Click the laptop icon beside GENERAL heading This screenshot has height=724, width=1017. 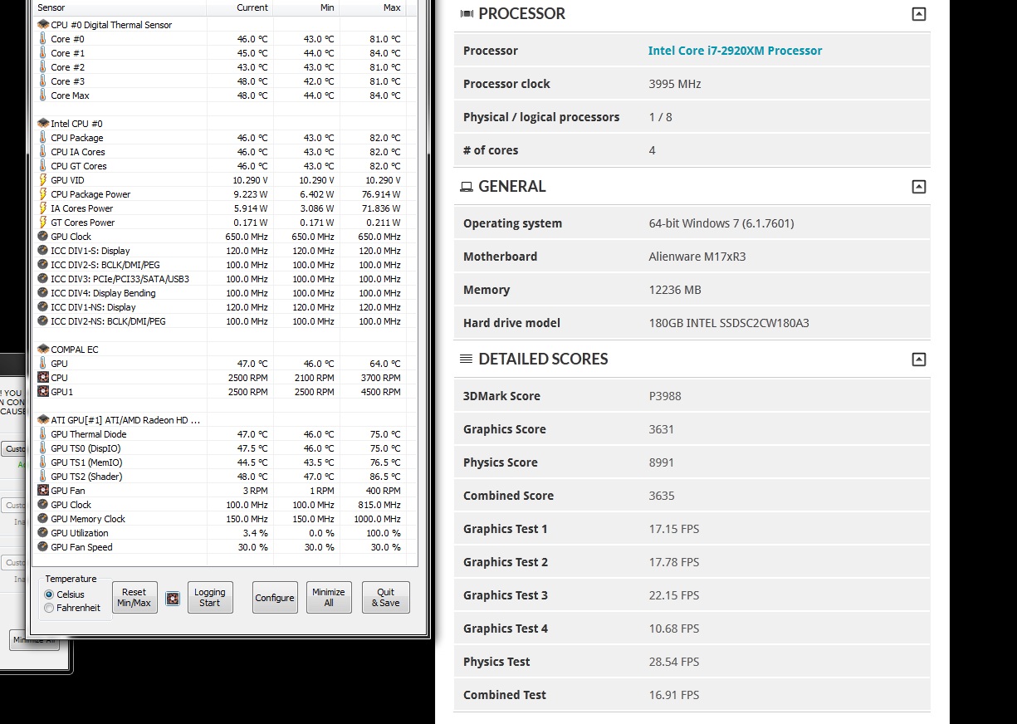click(467, 187)
